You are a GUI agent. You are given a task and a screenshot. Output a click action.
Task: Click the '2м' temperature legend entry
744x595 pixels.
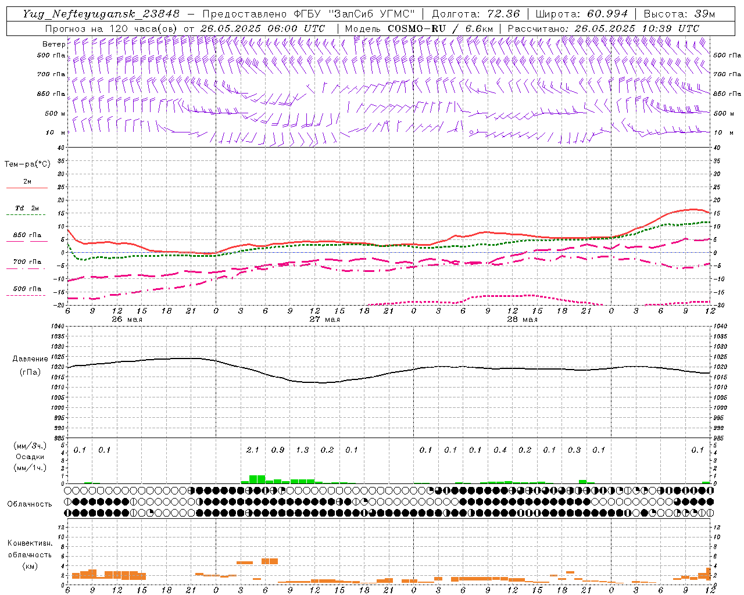27,181
